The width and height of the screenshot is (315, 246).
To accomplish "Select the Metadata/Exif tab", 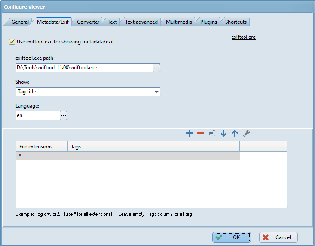I will pyautogui.click(x=53, y=22).
